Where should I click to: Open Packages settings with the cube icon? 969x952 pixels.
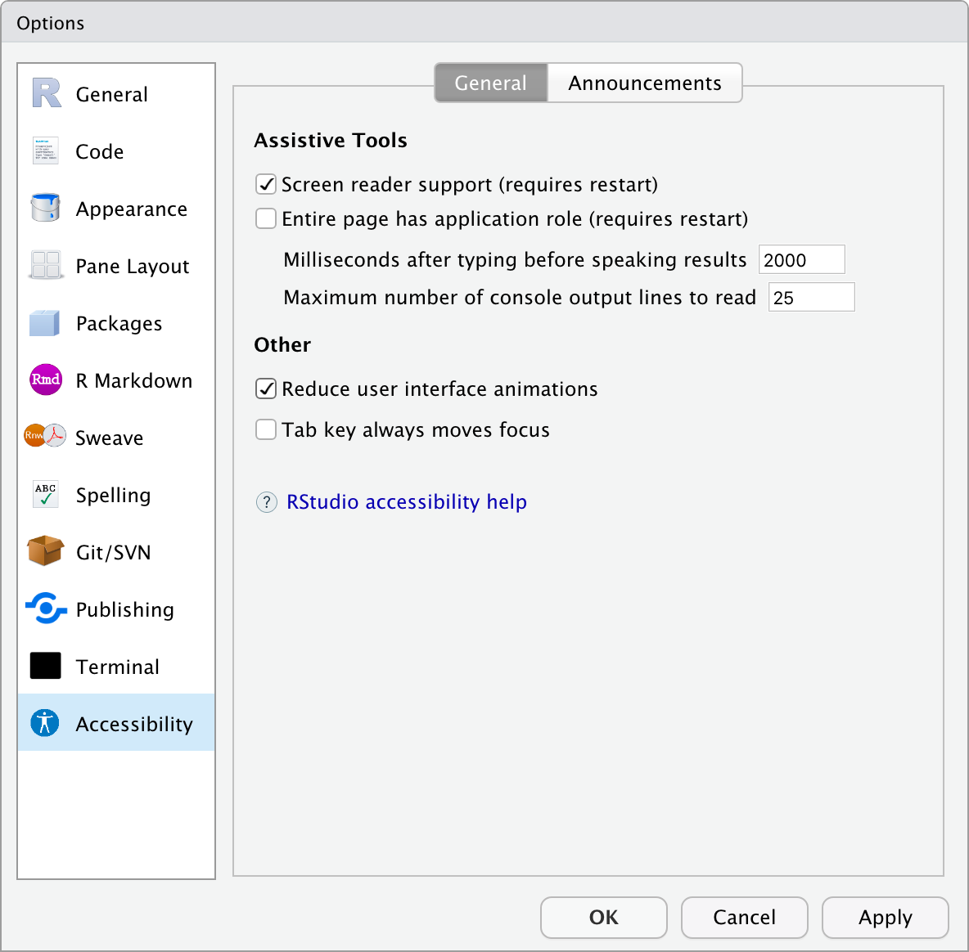[45, 322]
